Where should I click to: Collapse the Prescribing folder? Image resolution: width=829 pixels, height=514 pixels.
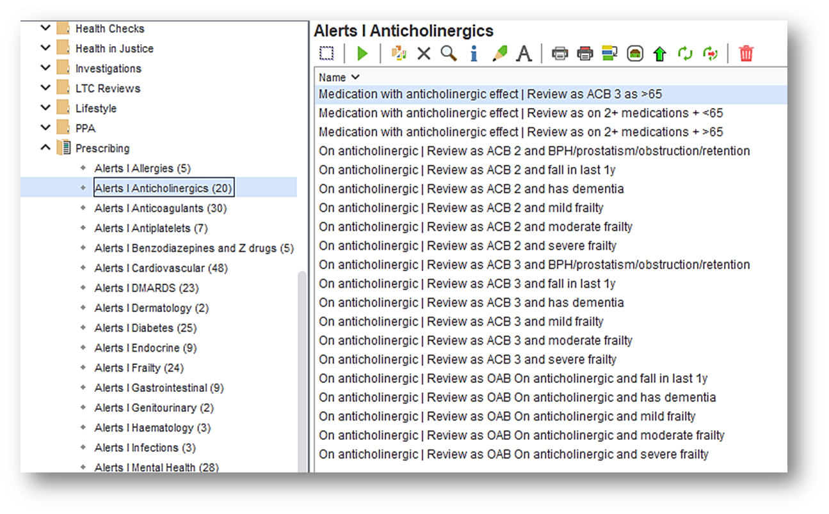(45, 147)
